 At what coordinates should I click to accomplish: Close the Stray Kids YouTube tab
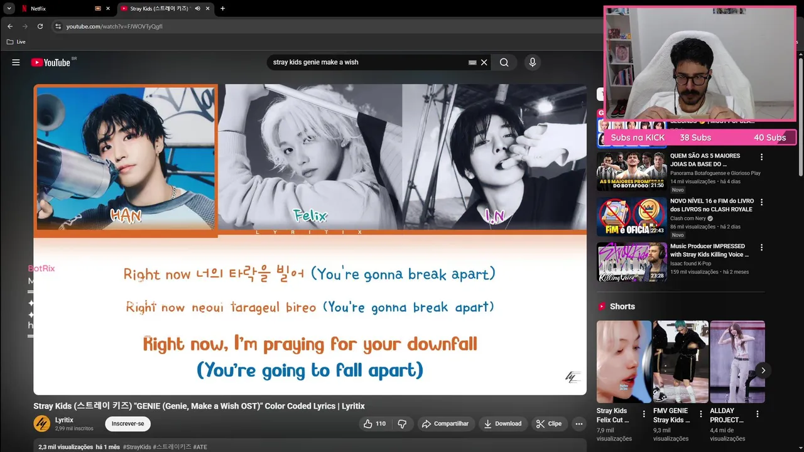(207, 9)
